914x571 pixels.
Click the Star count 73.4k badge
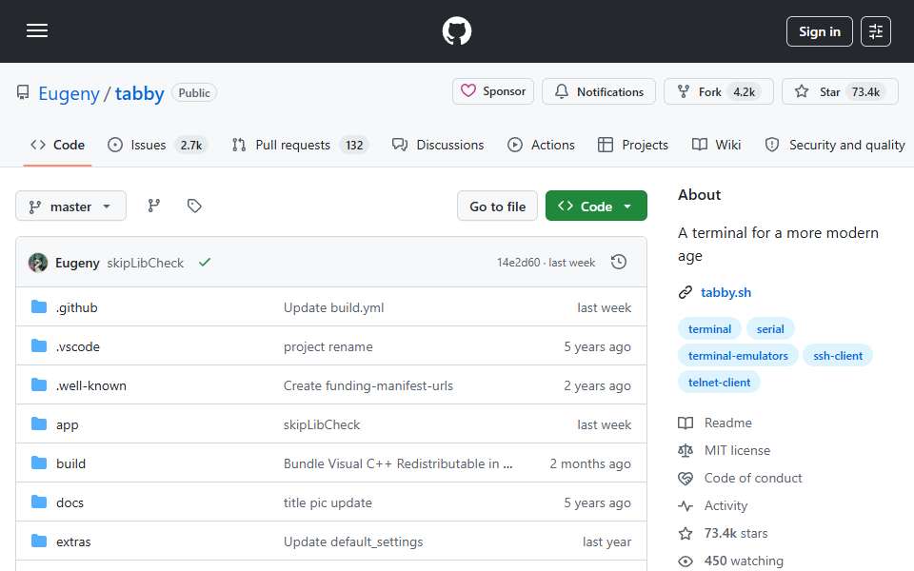[865, 92]
